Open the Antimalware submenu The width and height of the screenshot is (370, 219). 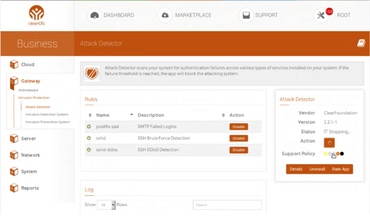tap(28, 90)
